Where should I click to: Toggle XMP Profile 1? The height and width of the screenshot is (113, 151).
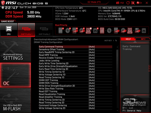tap(26, 30)
